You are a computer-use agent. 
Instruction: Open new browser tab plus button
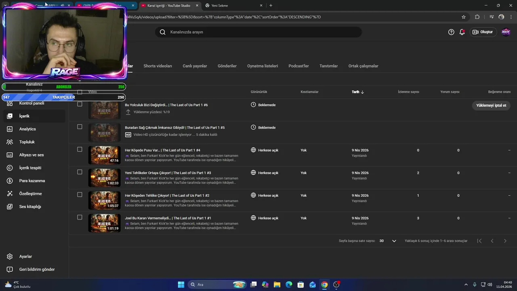tap(271, 6)
